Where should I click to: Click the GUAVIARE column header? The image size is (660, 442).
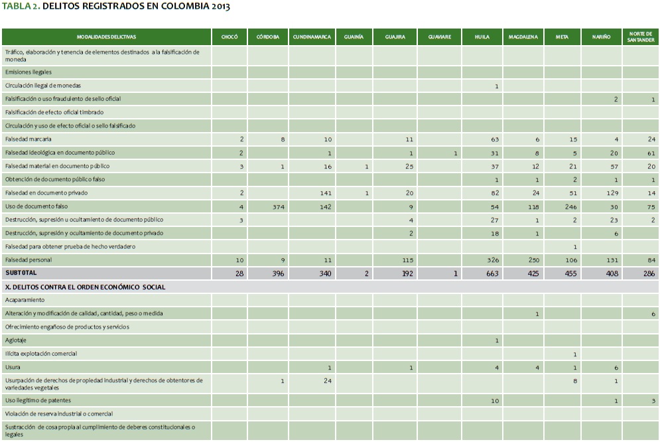(x=439, y=37)
